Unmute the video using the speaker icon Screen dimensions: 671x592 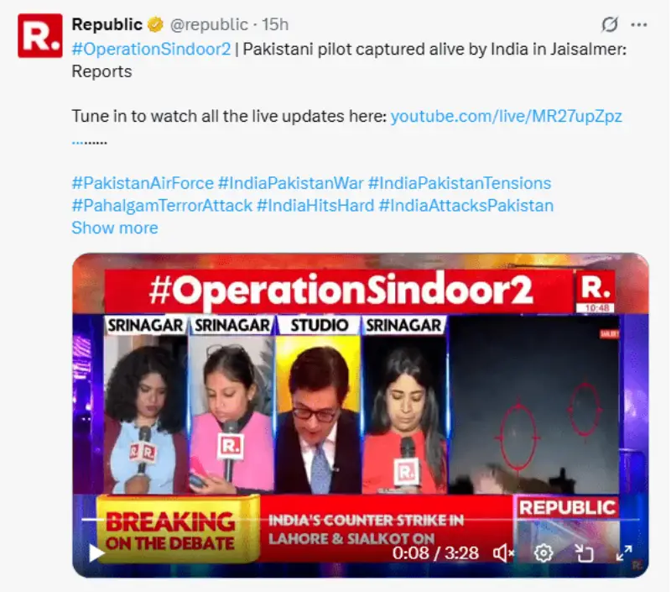pyautogui.click(x=503, y=553)
